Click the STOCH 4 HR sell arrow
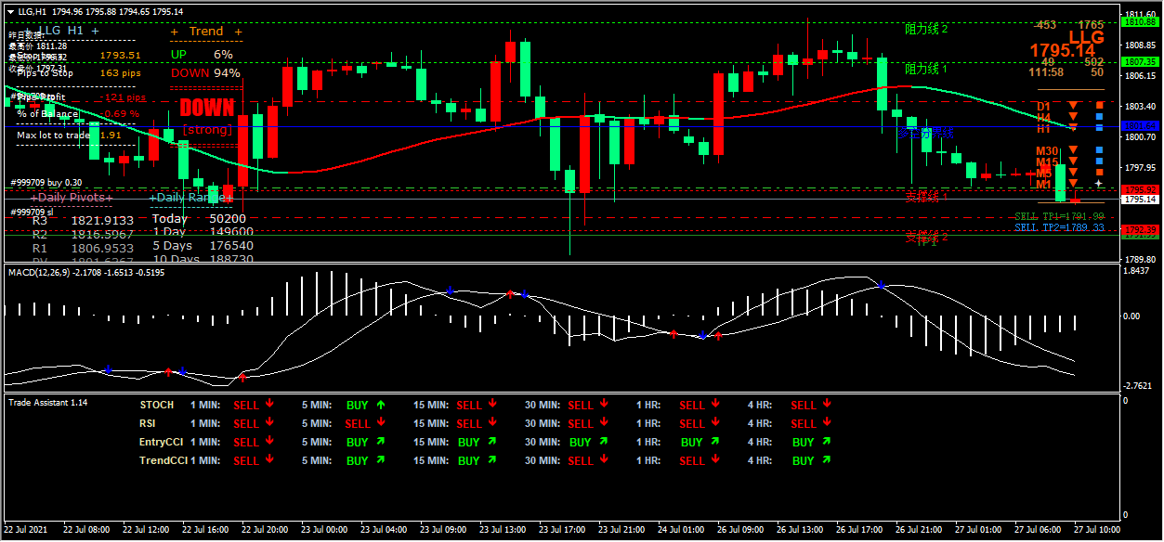This screenshot has height=542, width=1164. click(827, 405)
